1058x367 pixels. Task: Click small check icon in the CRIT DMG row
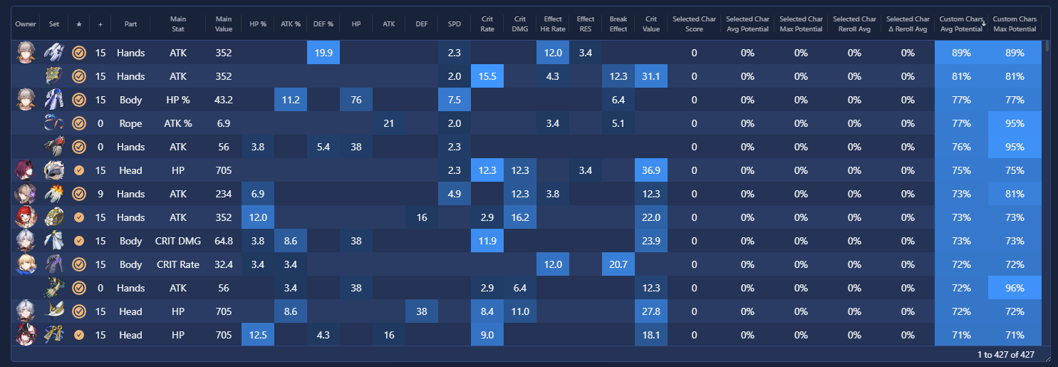[x=79, y=241]
